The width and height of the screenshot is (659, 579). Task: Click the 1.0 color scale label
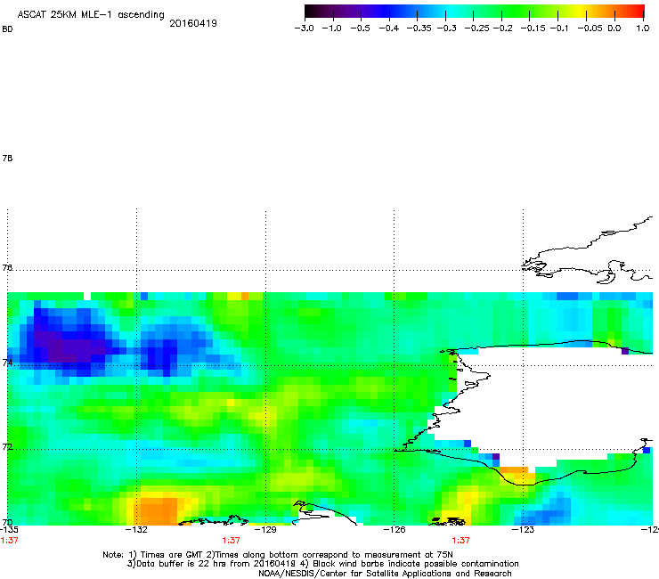pyautogui.click(x=643, y=29)
